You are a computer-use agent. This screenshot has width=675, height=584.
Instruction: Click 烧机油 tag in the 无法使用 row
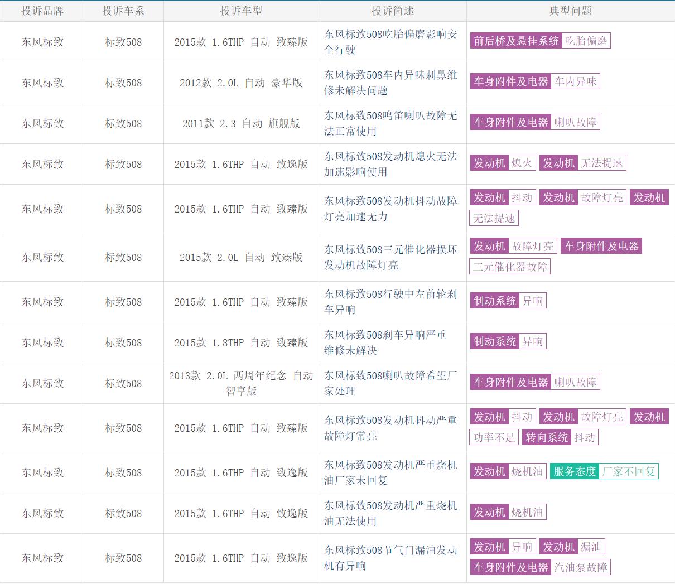coord(508,512)
